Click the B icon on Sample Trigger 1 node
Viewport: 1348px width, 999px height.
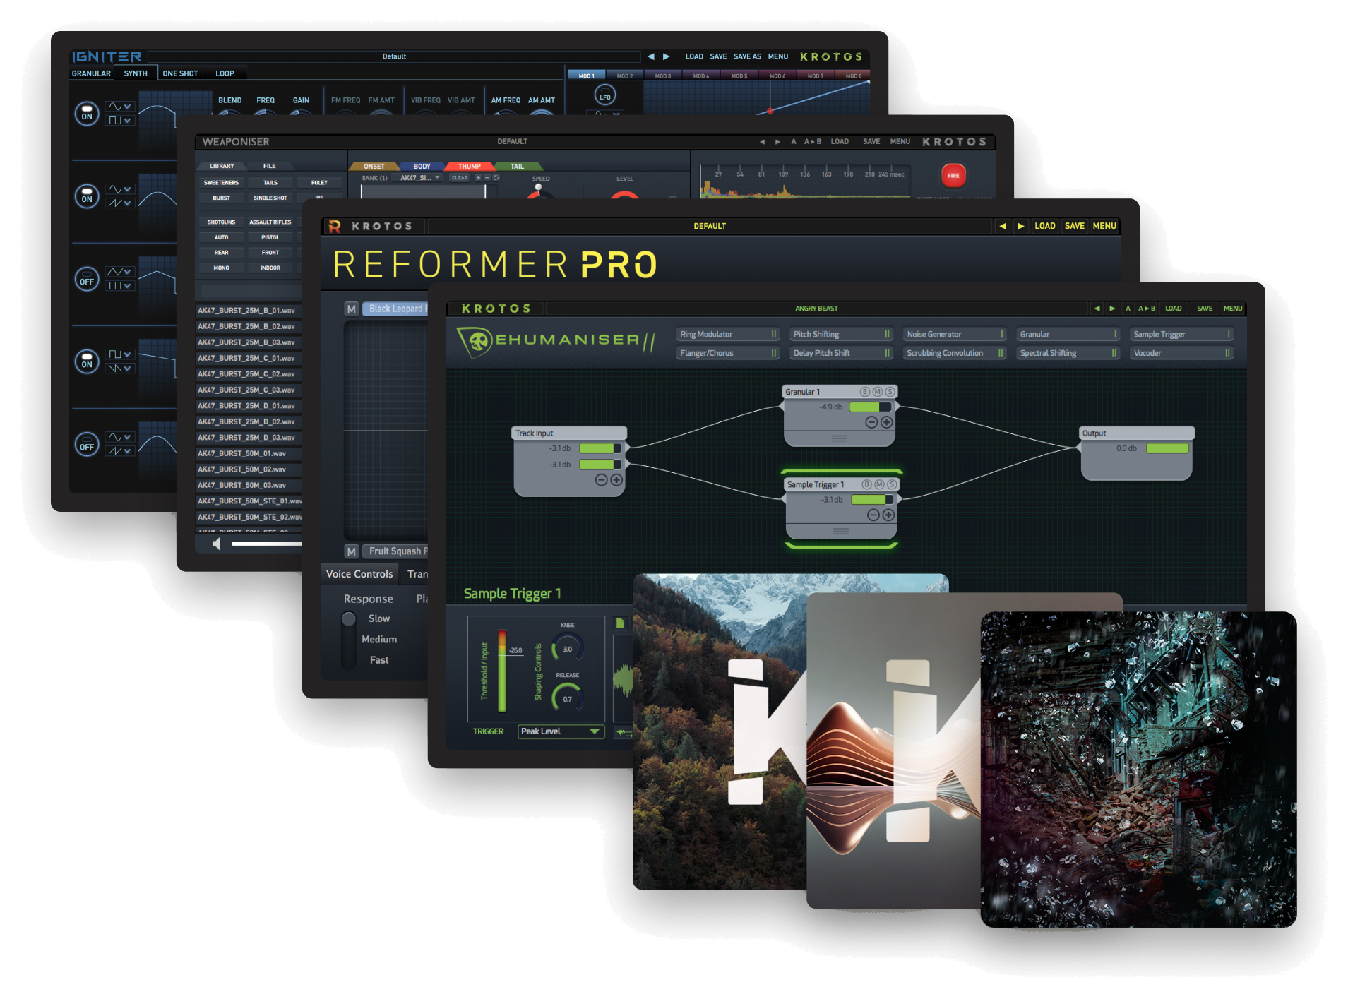click(x=866, y=484)
